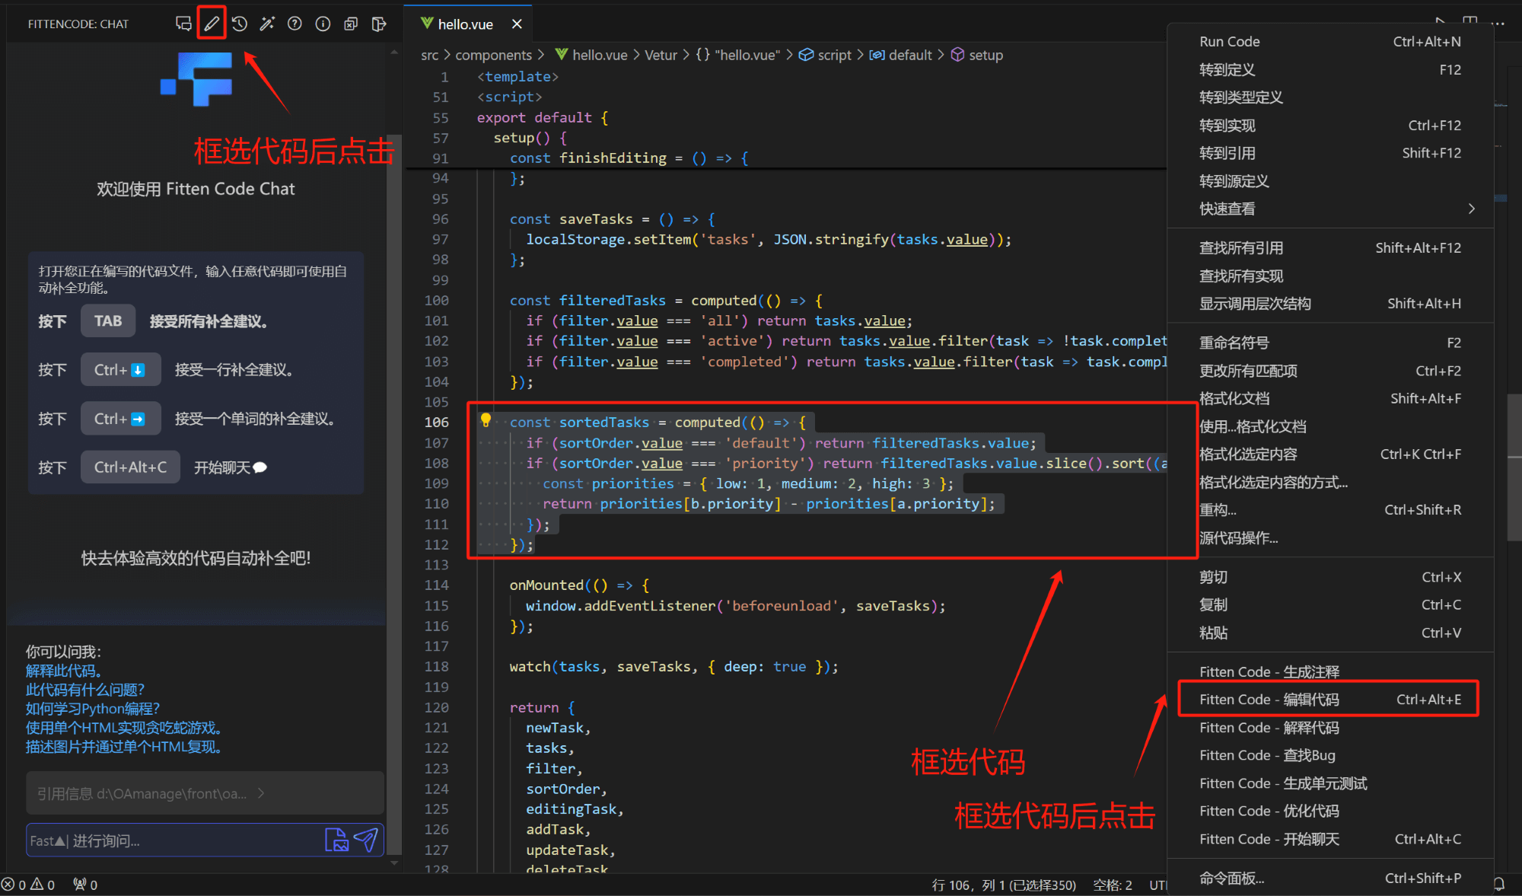This screenshot has width=1522, height=896.
Task: Open the info circle icon
Action: point(323,24)
